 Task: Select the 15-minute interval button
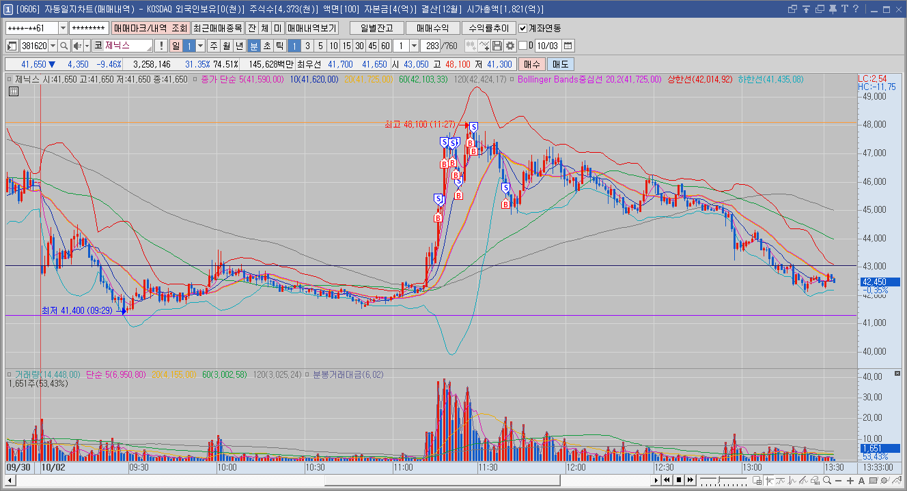click(346, 46)
